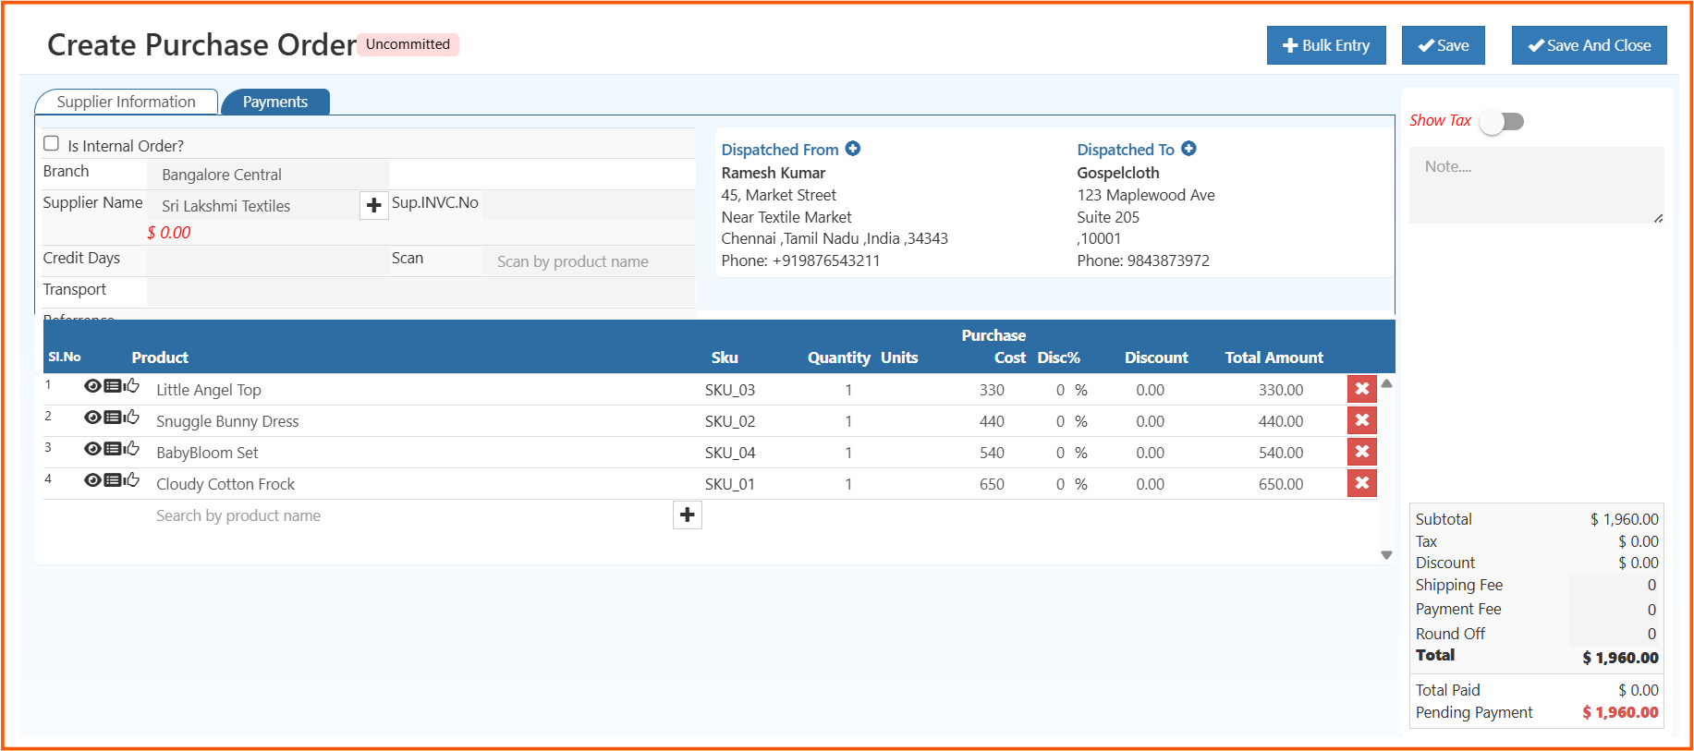
Task: Click the Save And Close button
Action: coord(1588,45)
